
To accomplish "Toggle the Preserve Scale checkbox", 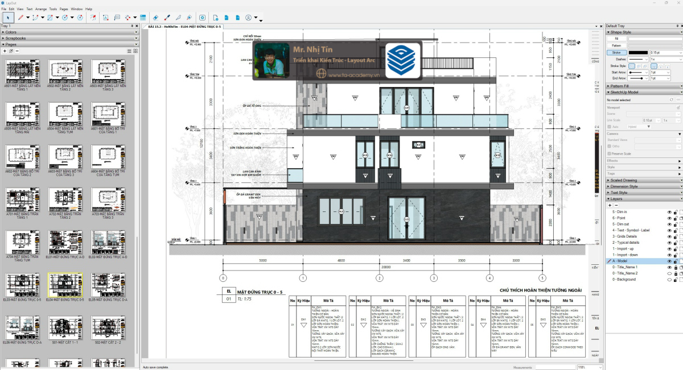I will pyautogui.click(x=610, y=153).
